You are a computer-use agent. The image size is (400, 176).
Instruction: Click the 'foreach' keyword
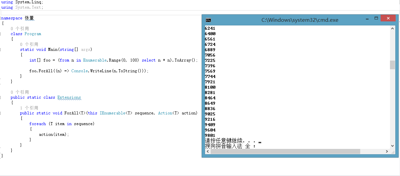[x=37, y=124]
